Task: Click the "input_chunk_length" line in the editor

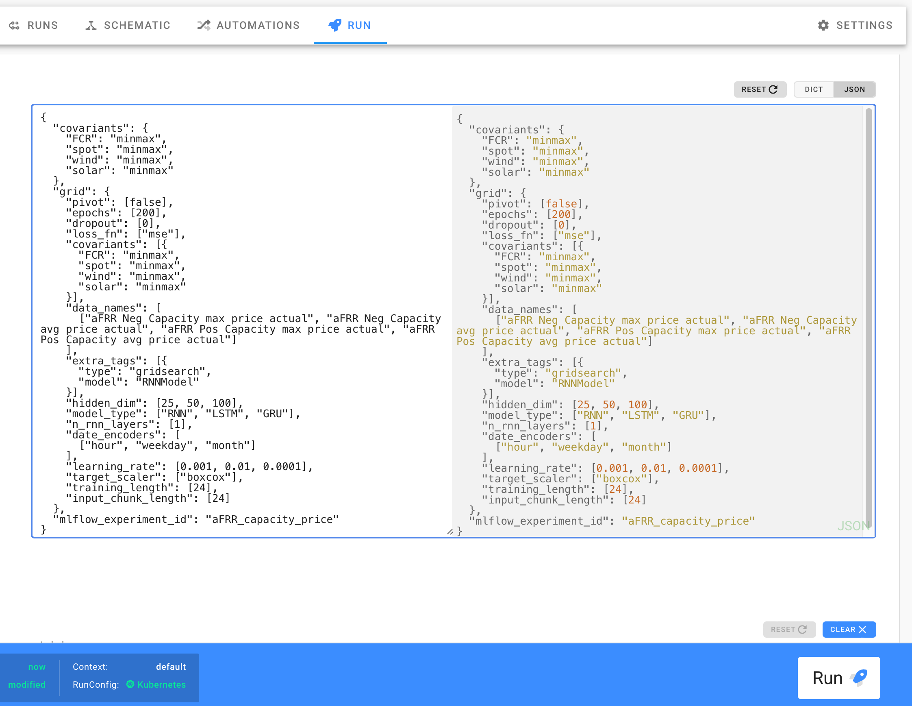Action: [x=148, y=498]
